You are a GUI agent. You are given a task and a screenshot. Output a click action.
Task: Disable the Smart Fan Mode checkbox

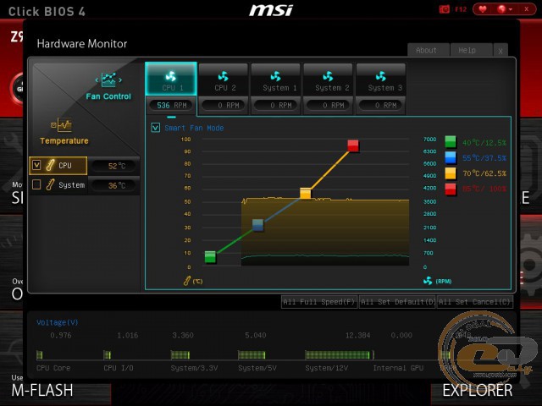tap(156, 128)
